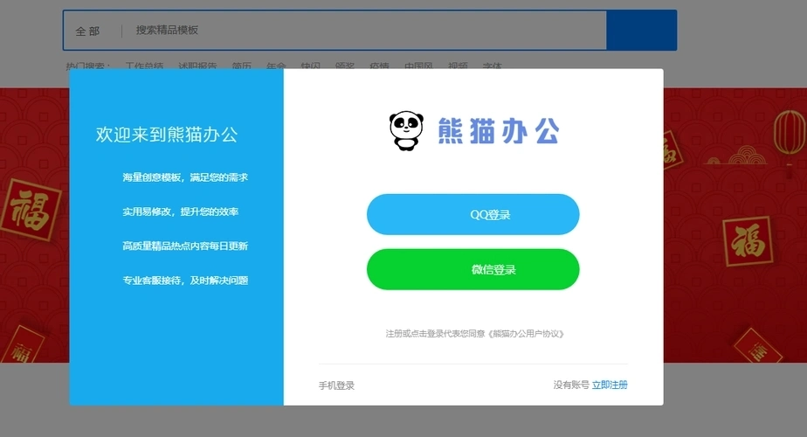
Task: Click the 熊猫办公 brand name text
Action: [x=498, y=131]
